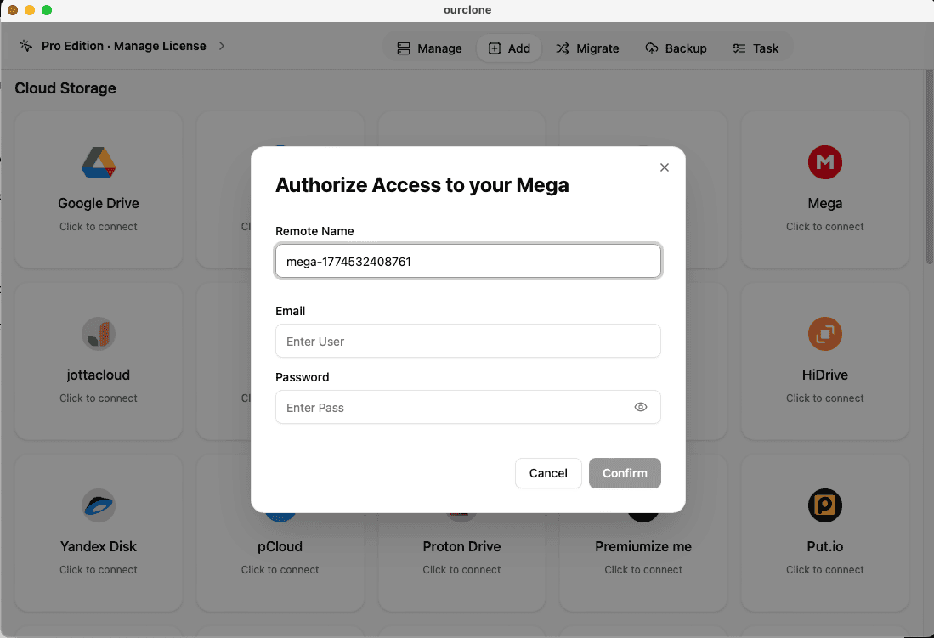This screenshot has width=934, height=638.
Task: Connect the Put.io service
Action: coord(824,532)
